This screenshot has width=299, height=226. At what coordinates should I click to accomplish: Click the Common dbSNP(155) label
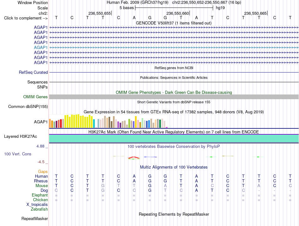(28, 106)
